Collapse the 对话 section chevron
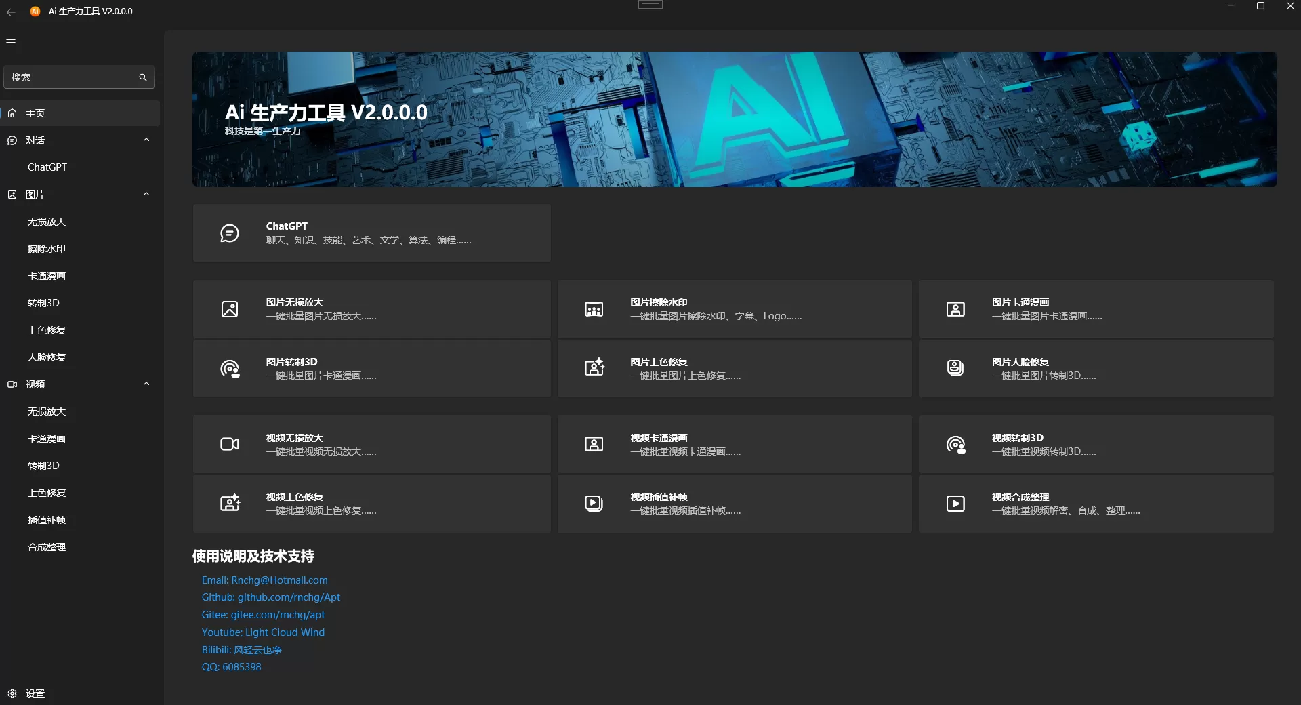This screenshot has height=705, width=1301. pos(146,140)
